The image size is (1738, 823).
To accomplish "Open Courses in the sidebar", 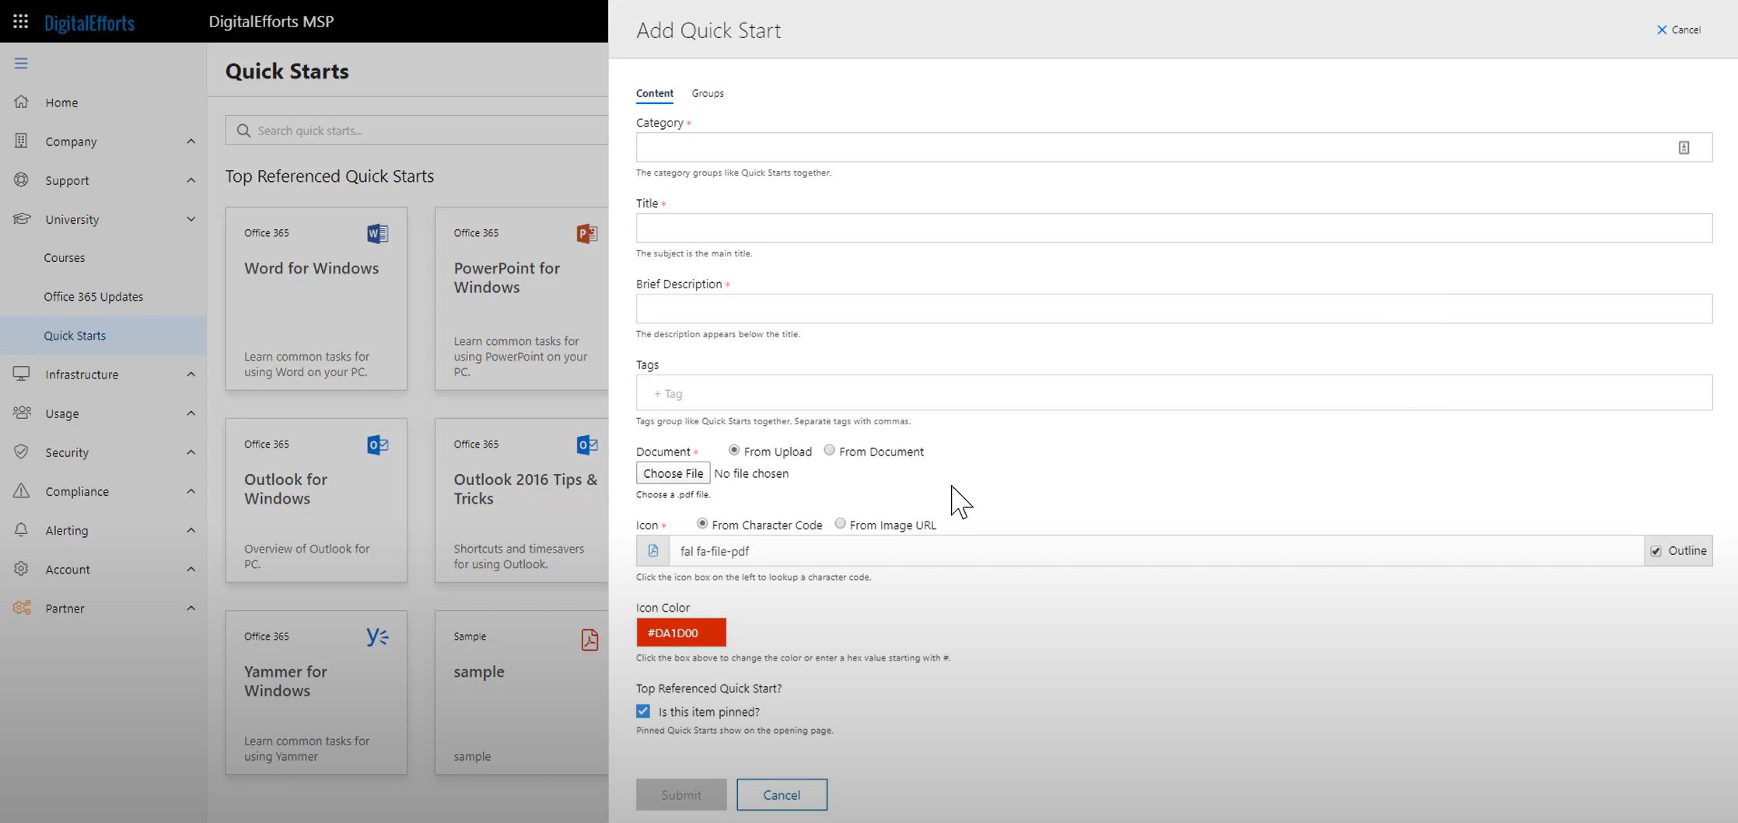I will 65,257.
